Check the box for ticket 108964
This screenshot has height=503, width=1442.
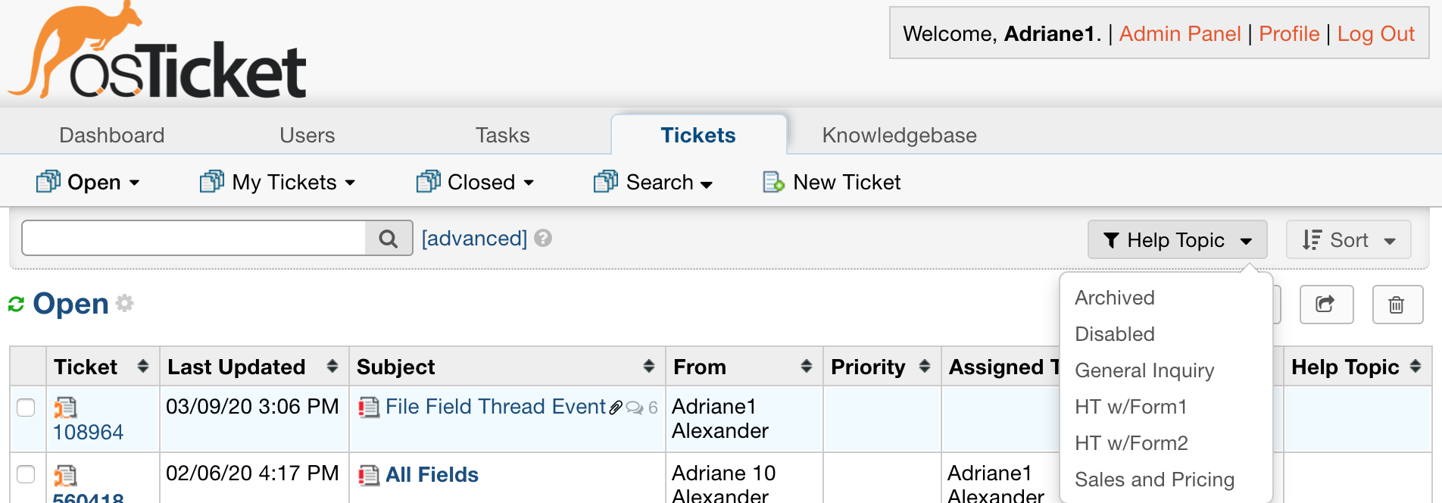tap(27, 408)
